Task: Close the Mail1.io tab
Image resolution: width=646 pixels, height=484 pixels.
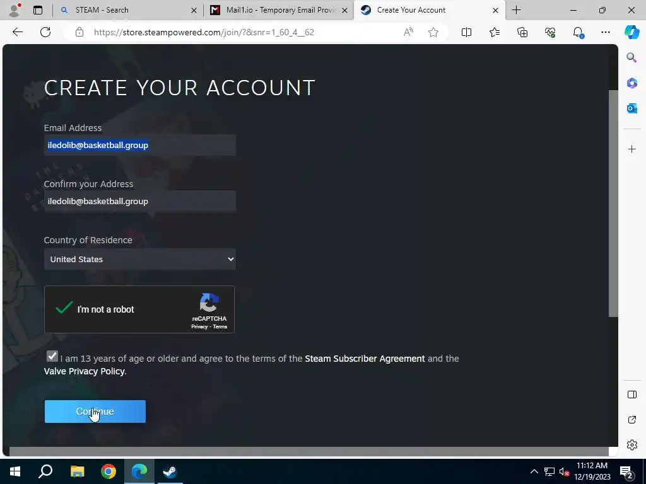Action: coord(345,10)
